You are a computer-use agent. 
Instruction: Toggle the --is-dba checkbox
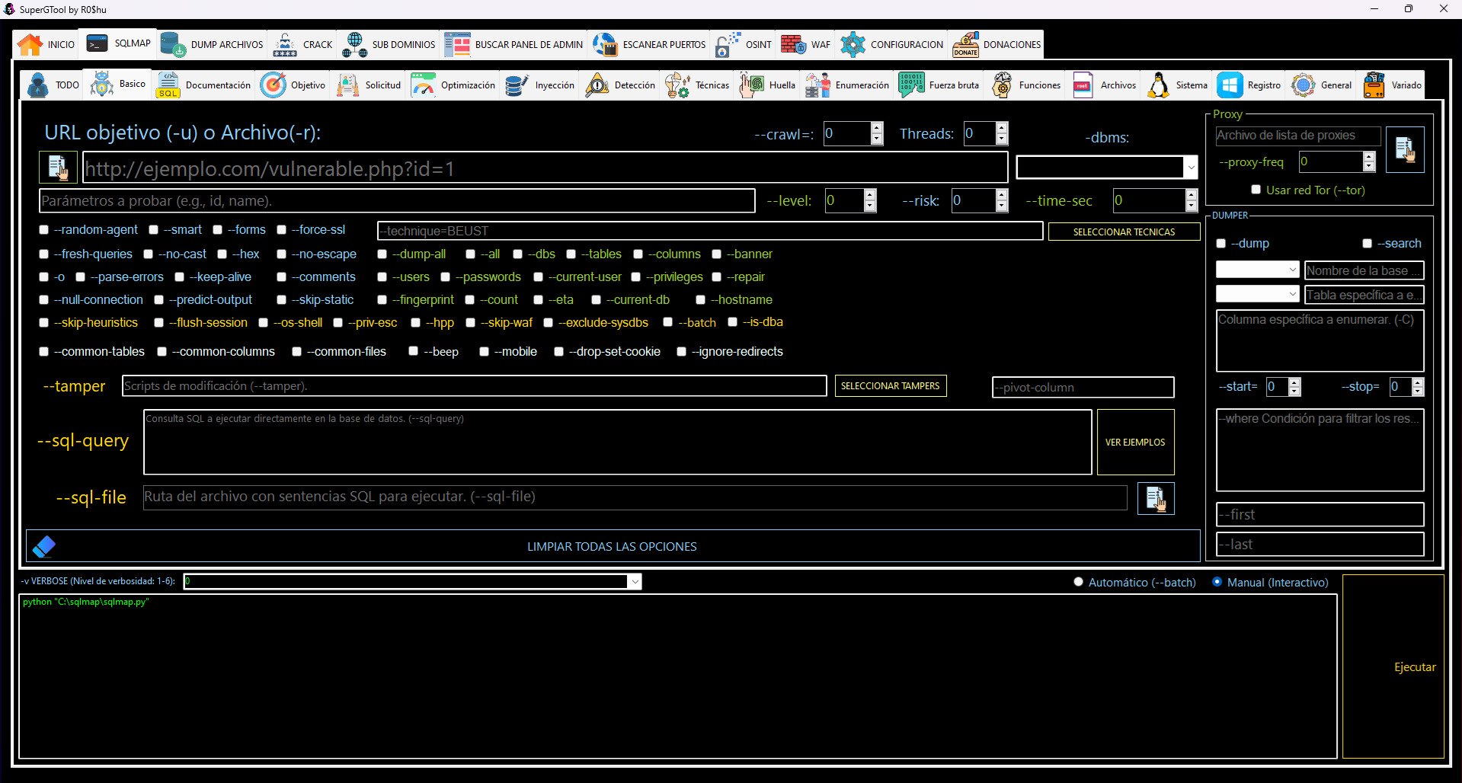click(732, 322)
